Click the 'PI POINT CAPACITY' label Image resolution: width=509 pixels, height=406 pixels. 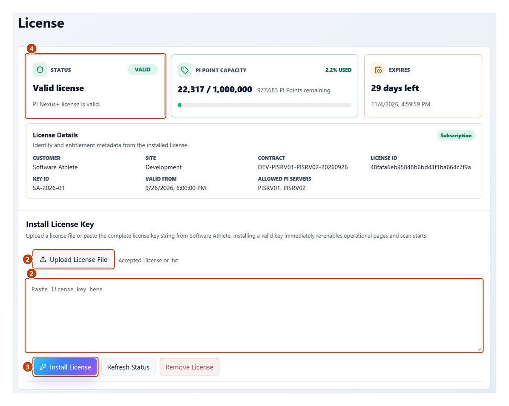[x=221, y=70]
